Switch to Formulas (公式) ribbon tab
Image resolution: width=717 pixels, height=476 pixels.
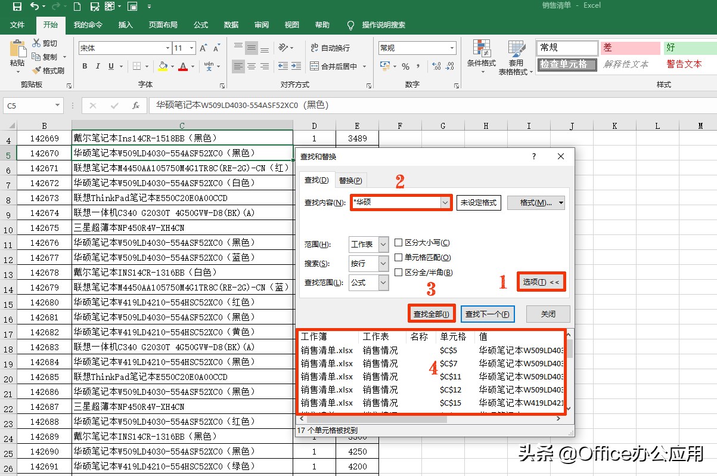(x=201, y=25)
